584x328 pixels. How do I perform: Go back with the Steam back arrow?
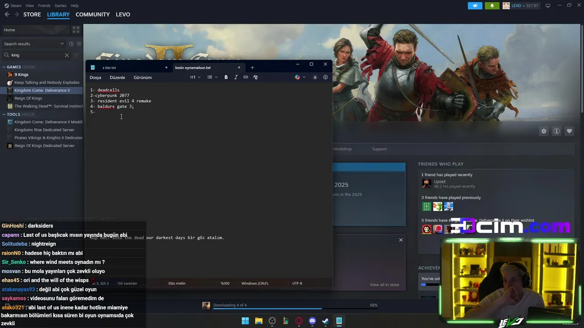pos(7,15)
